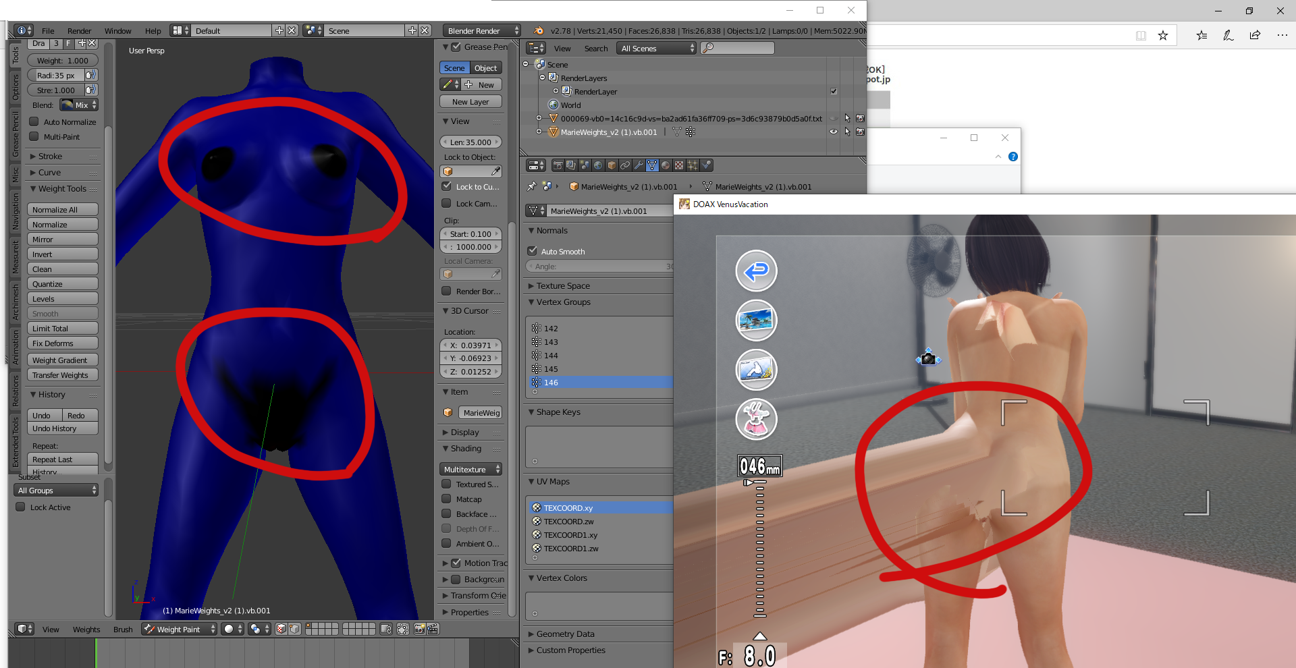Toggle face selection masking in 3D header

[281, 629]
